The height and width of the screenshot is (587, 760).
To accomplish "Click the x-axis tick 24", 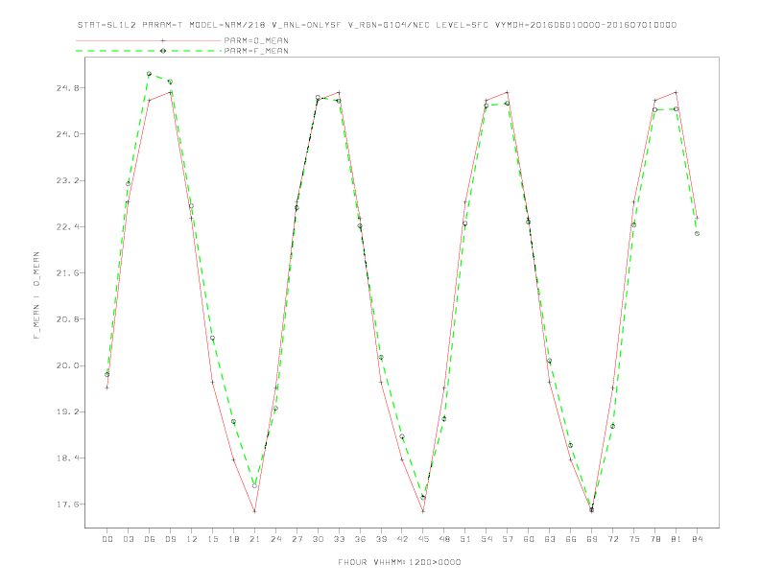I will pyautogui.click(x=275, y=539).
